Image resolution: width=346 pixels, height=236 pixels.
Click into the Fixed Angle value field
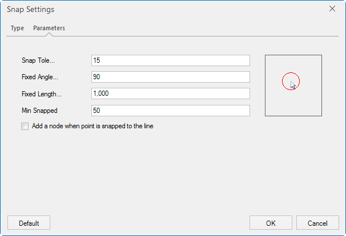pyautogui.click(x=170, y=77)
